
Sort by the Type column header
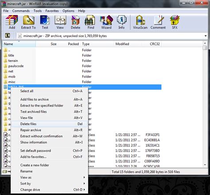click(97, 44)
